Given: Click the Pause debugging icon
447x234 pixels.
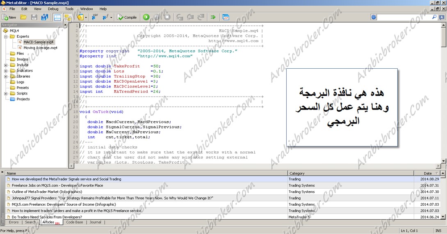Looking at the screenshot, I should pyautogui.click(x=157, y=17).
